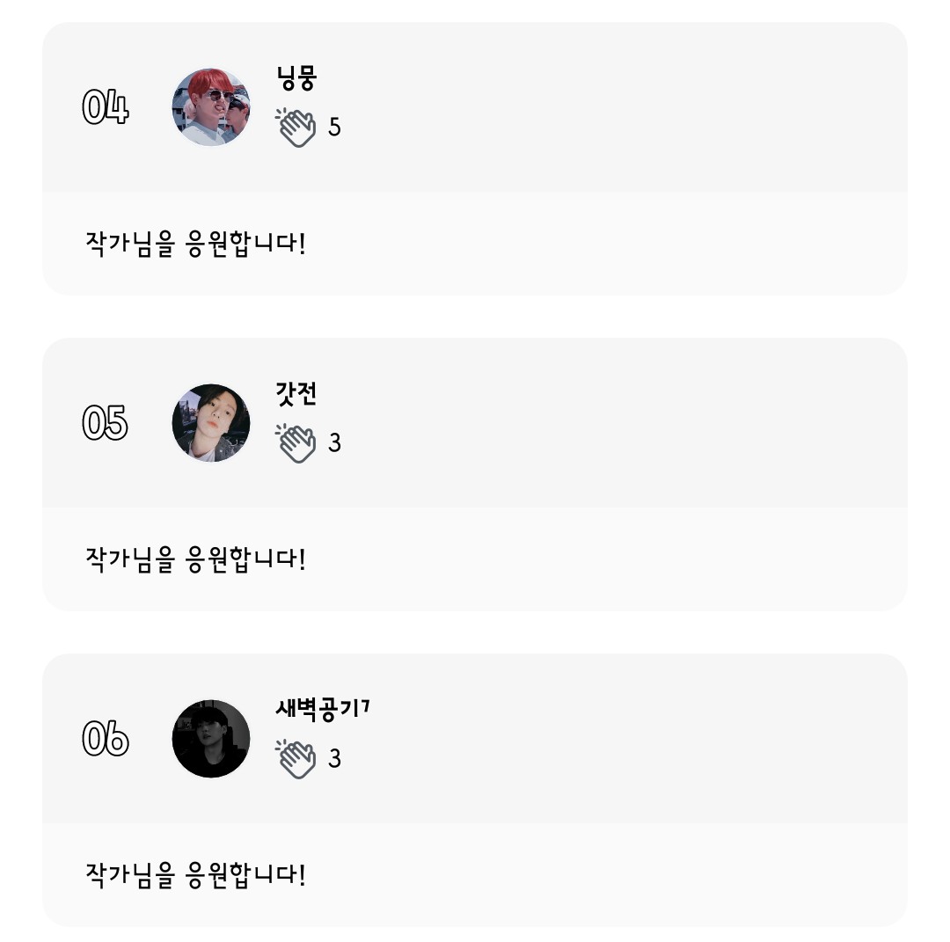Screen dimensions: 950x942
Task: Open 닝뭉's profile picture
Action: coord(211,107)
